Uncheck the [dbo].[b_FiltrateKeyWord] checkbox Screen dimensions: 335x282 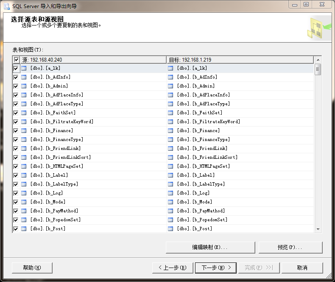tap(16, 122)
